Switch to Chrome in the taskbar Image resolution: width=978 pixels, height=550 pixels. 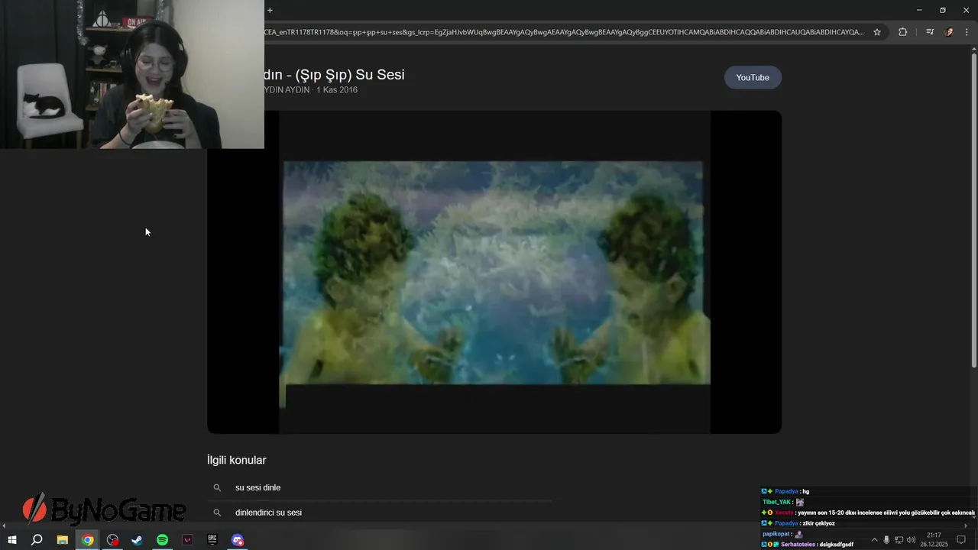pyautogui.click(x=88, y=540)
